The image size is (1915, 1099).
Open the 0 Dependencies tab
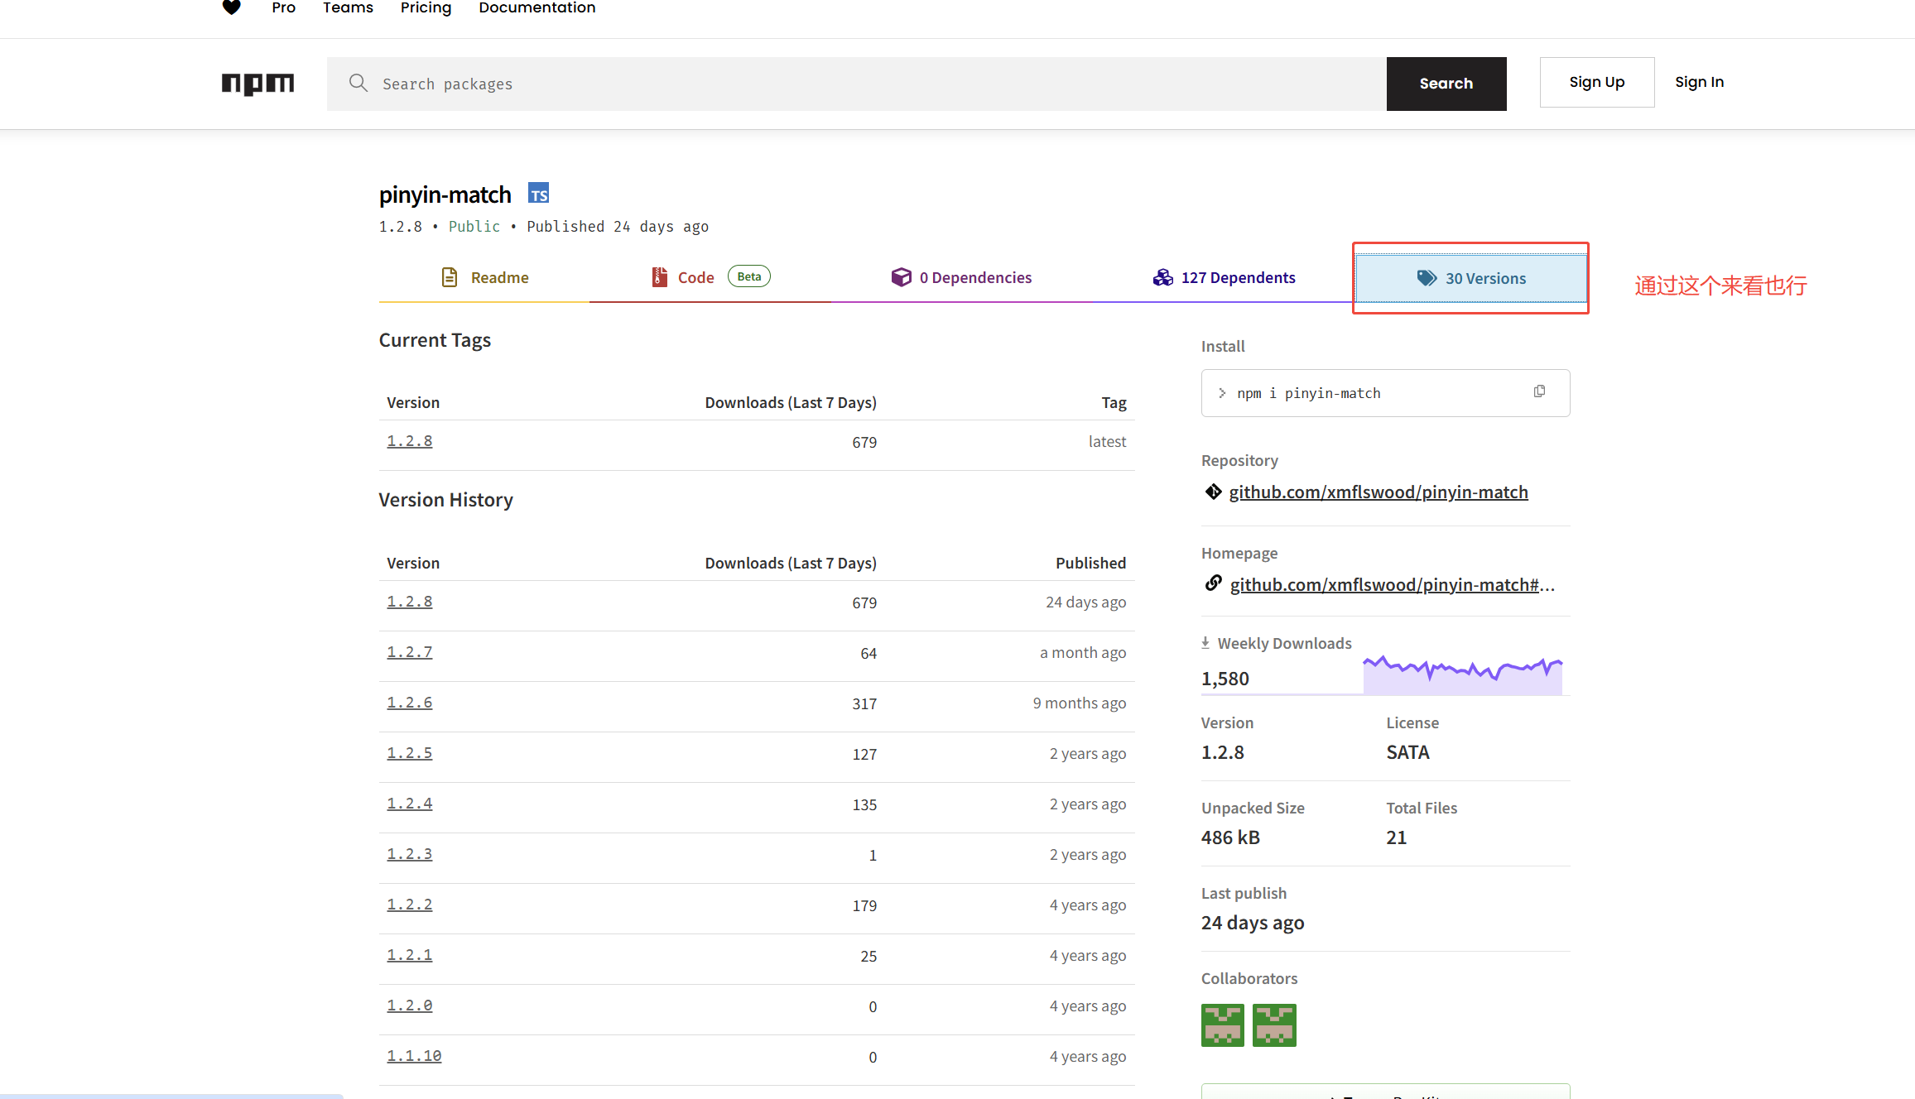click(x=960, y=278)
